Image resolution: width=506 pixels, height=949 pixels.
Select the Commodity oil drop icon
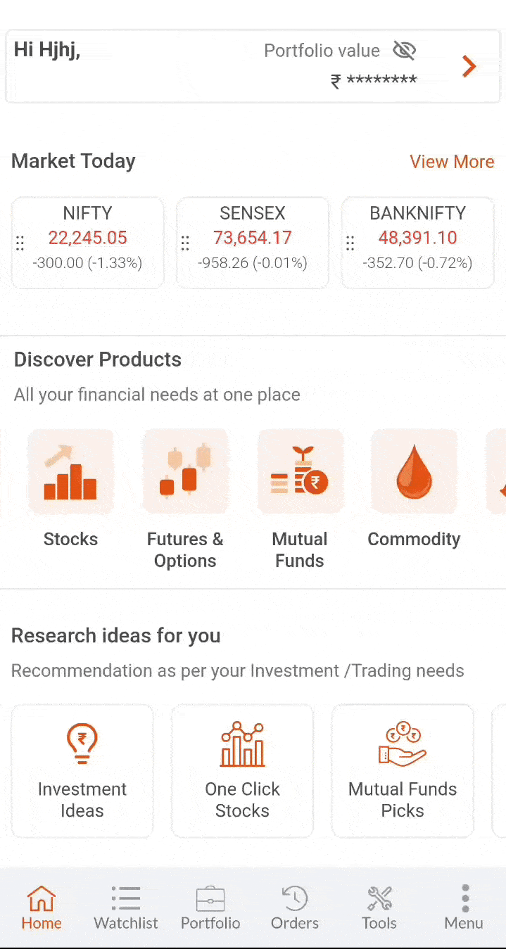414,472
